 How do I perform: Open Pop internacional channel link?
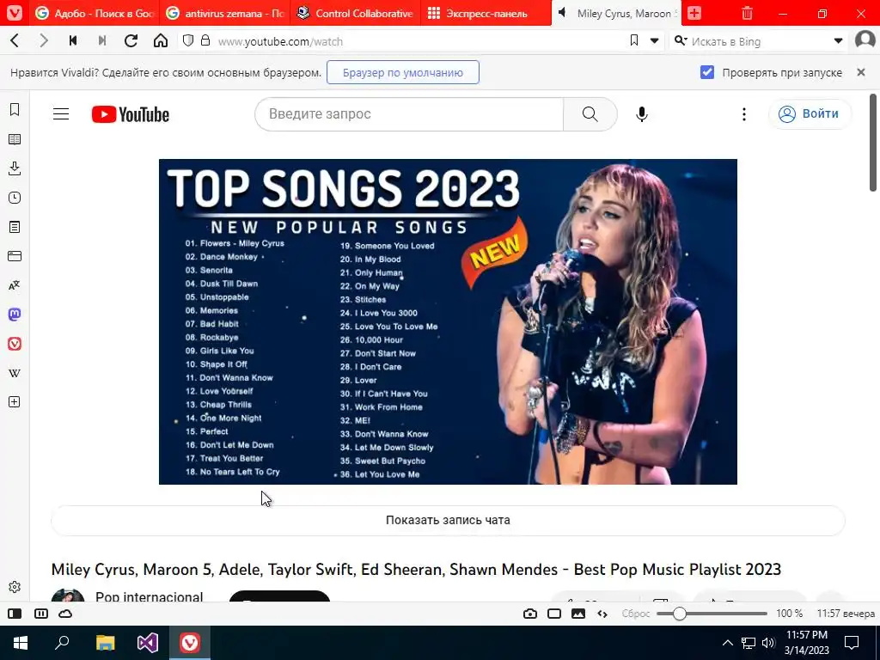pyautogui.click(x=150, y=596)
